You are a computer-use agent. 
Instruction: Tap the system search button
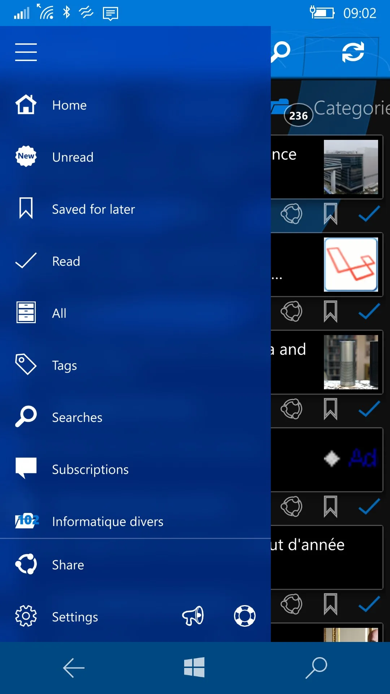[x=316, y=668]
